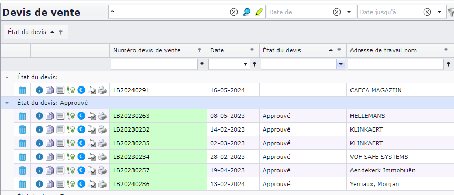Open info icon for quote LB20230257
Screen dimensions: 454x195
39,170
